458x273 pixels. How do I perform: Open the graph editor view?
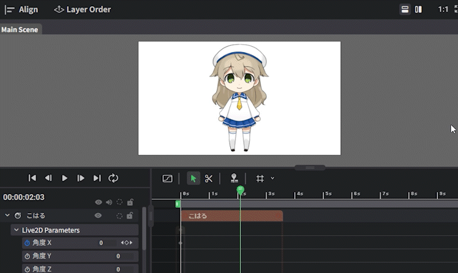[167, 178]
